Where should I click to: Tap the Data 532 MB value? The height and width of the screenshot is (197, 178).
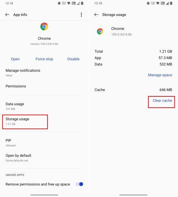[166, 64]
